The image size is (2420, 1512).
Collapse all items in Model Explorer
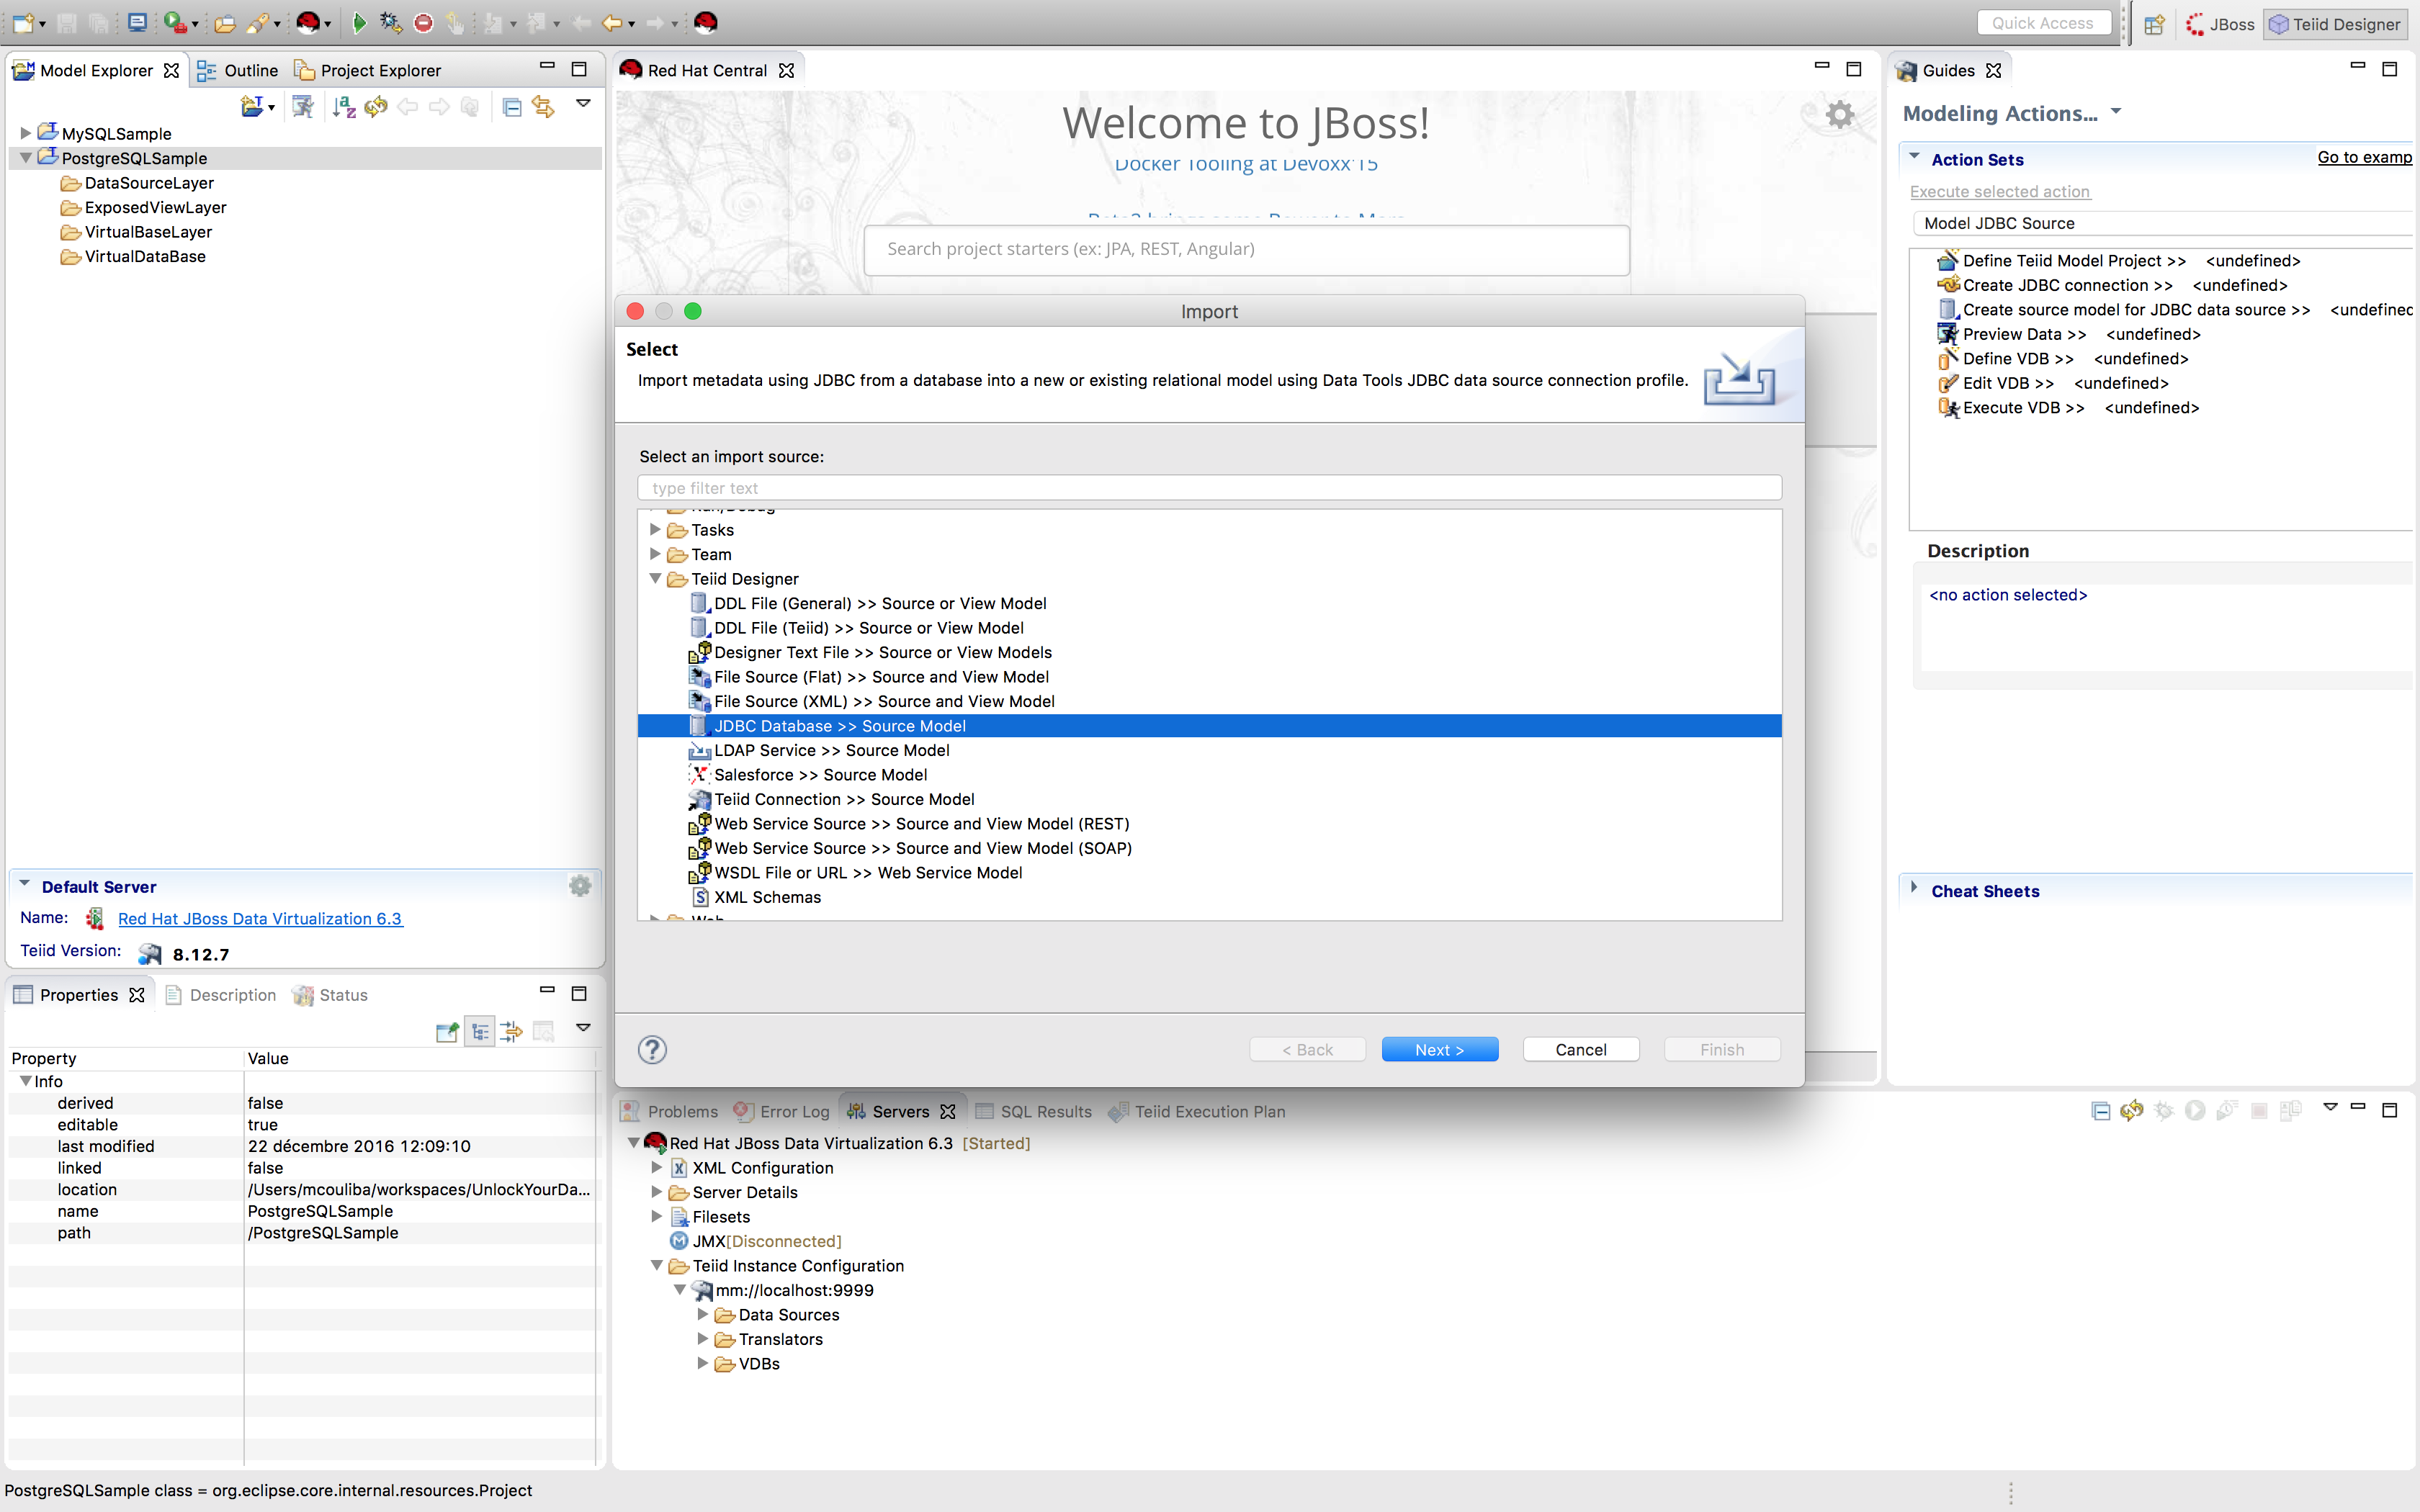[x=513, y=107]
